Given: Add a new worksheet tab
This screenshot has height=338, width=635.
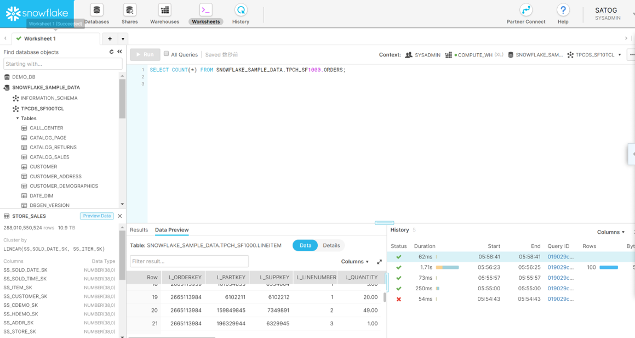Looking at the screenshot, I should [110, 38].
